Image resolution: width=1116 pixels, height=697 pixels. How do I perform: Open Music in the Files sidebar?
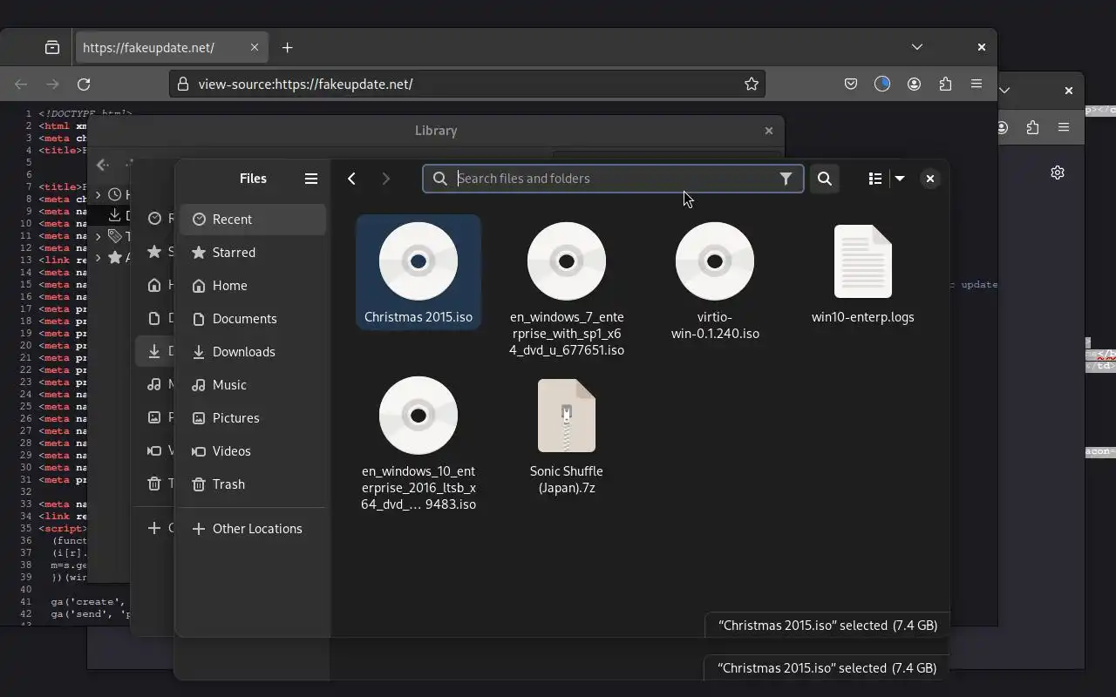click(253, 385)
